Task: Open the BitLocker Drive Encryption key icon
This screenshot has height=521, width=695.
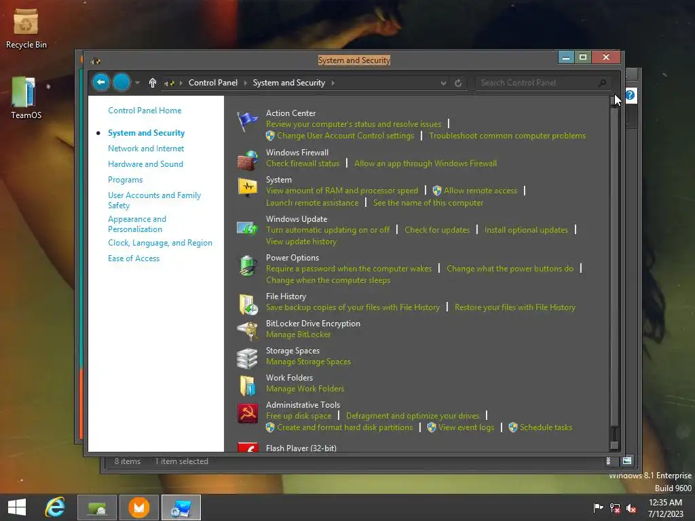Action: coord(247,330)
